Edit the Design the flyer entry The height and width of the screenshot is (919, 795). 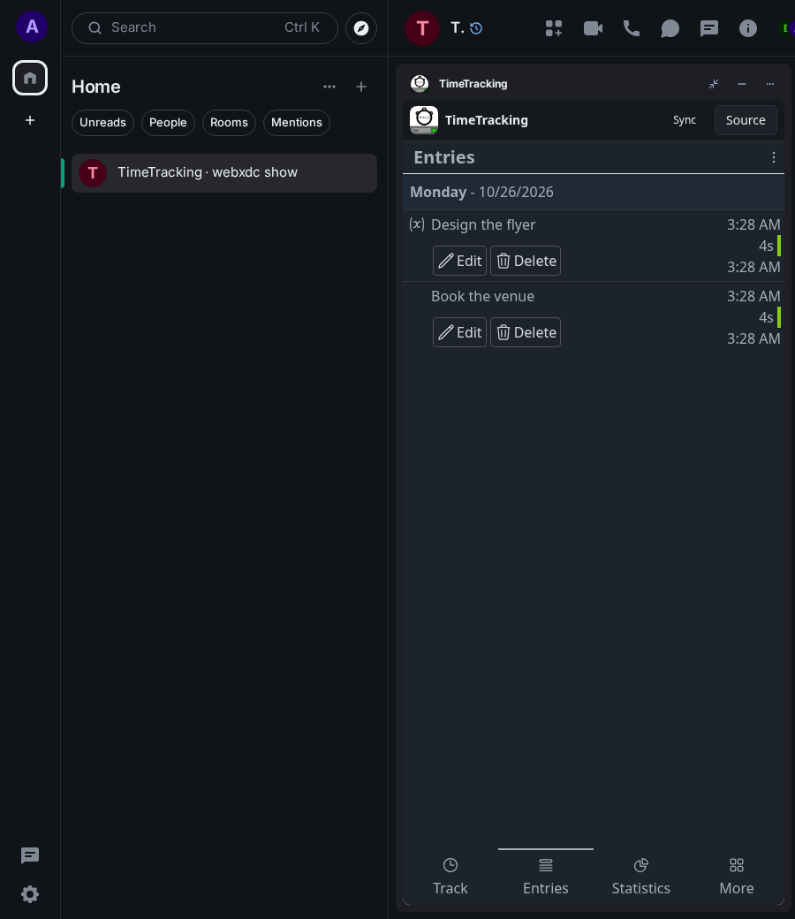pyautogui.click(x=459, y=261)
